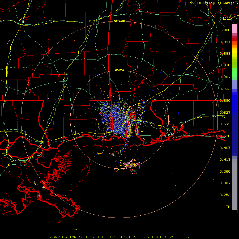Click the 0.467 color scale label
Viewport: 239px width, 239px height.
(x=225, y=148)
